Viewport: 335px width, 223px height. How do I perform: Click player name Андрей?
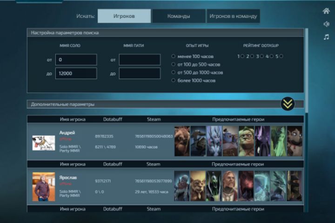point(67,132)
